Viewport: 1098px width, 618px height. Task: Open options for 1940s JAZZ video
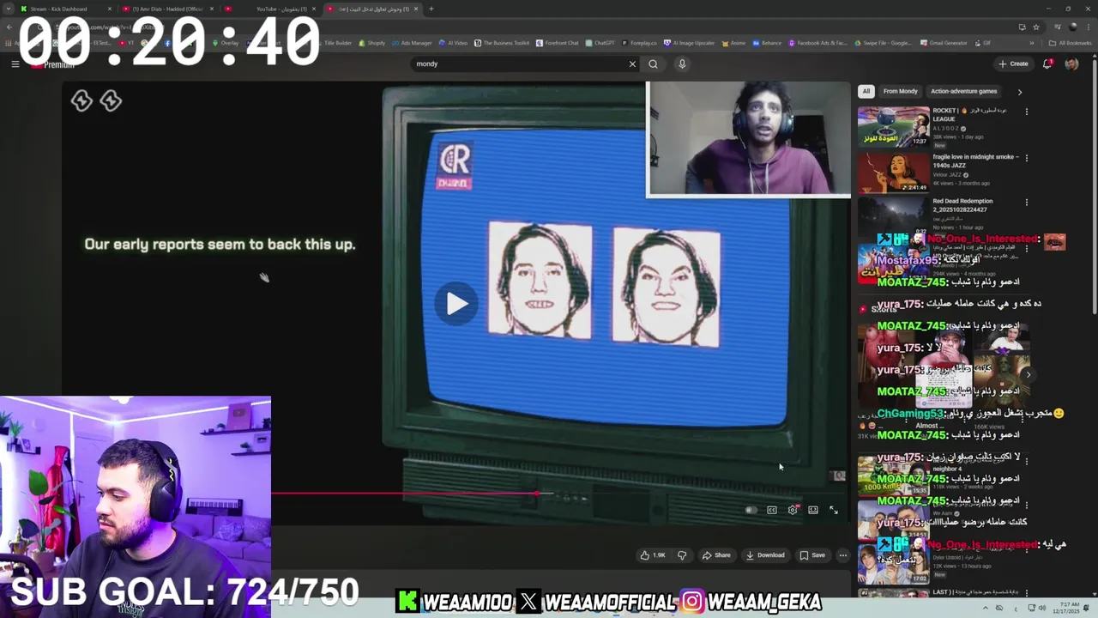pyautogui.click(x=1026, y=157)
